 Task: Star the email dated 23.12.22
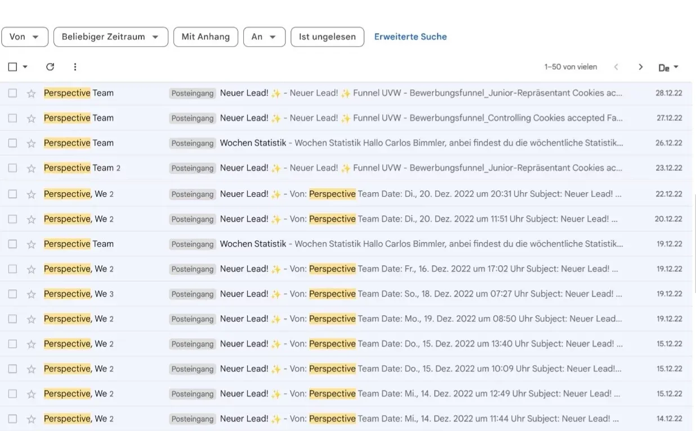(32, 168)
